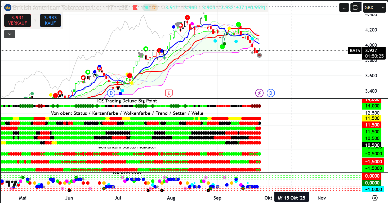
Task: Click the British American Tobacco symbol title
Action: (57, 8)
